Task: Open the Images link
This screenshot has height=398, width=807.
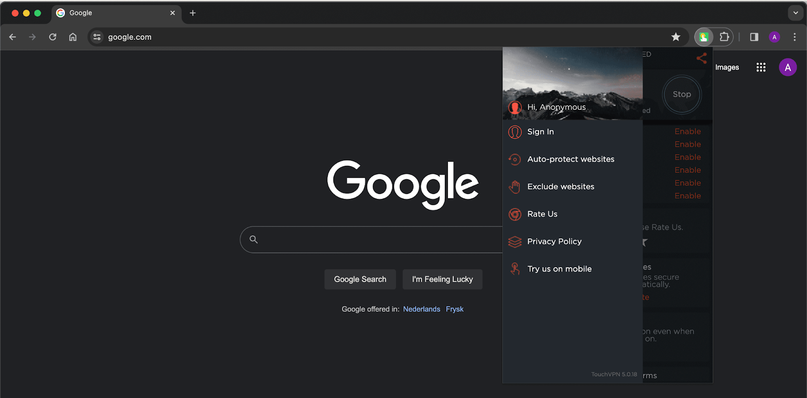Action: pyautogui.click(x=727, y=67)
